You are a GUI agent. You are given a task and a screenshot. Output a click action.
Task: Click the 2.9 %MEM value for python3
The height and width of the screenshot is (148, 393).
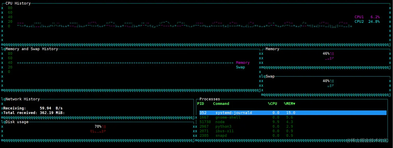[x=290, y=126]
